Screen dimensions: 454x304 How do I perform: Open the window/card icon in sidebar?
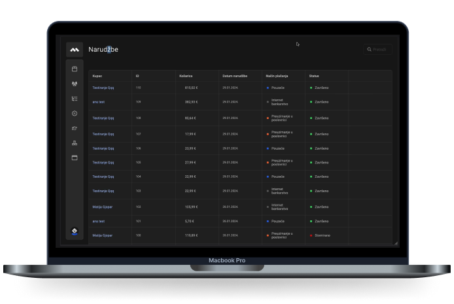pyautogui.click(x=75, y=158)
